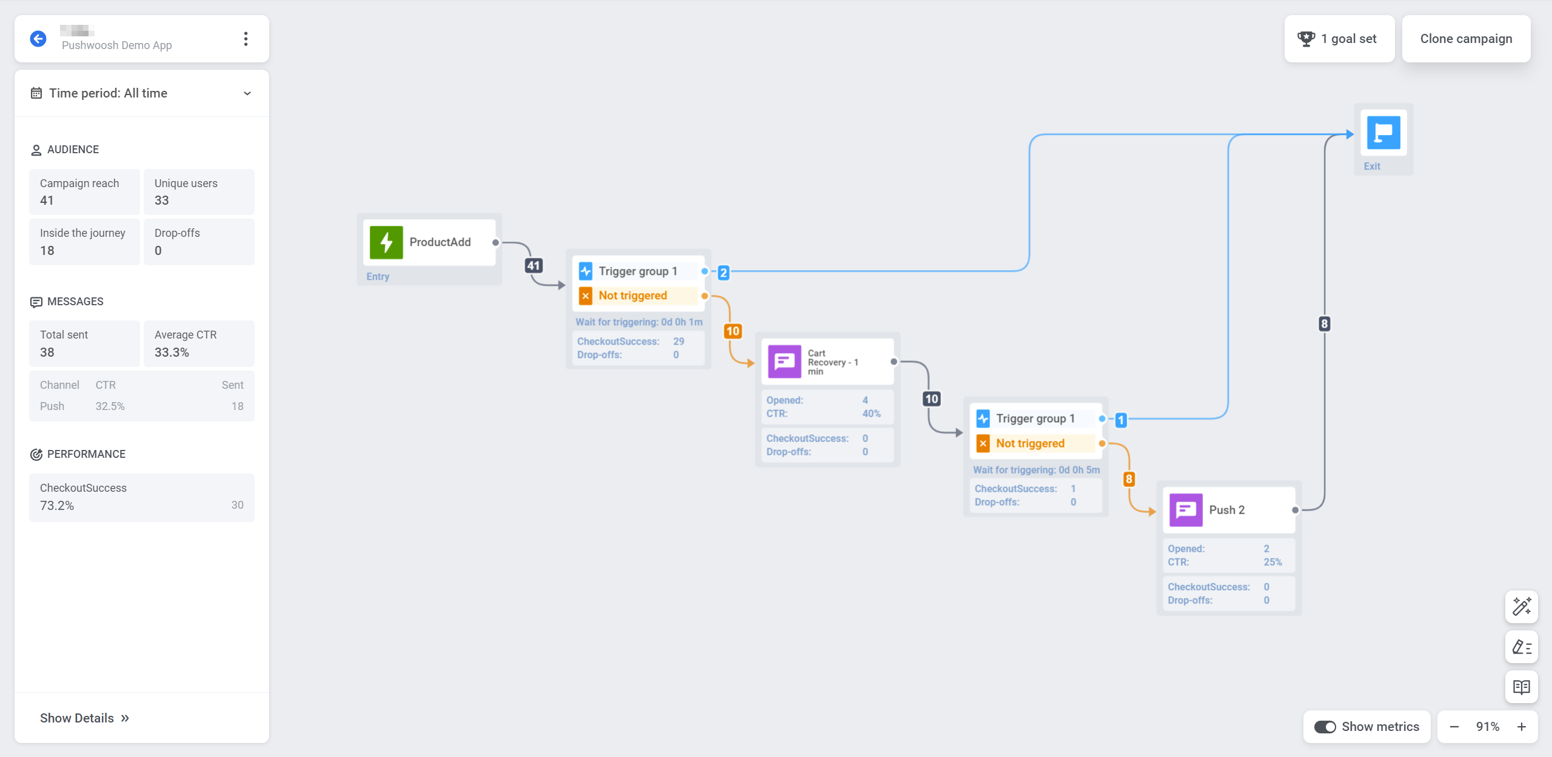The width and height of the screenshot is (1552, 757).
Task: Click the Cart Recovery - 1 min label
Action: pyautogui.click(x=833, y=362)
